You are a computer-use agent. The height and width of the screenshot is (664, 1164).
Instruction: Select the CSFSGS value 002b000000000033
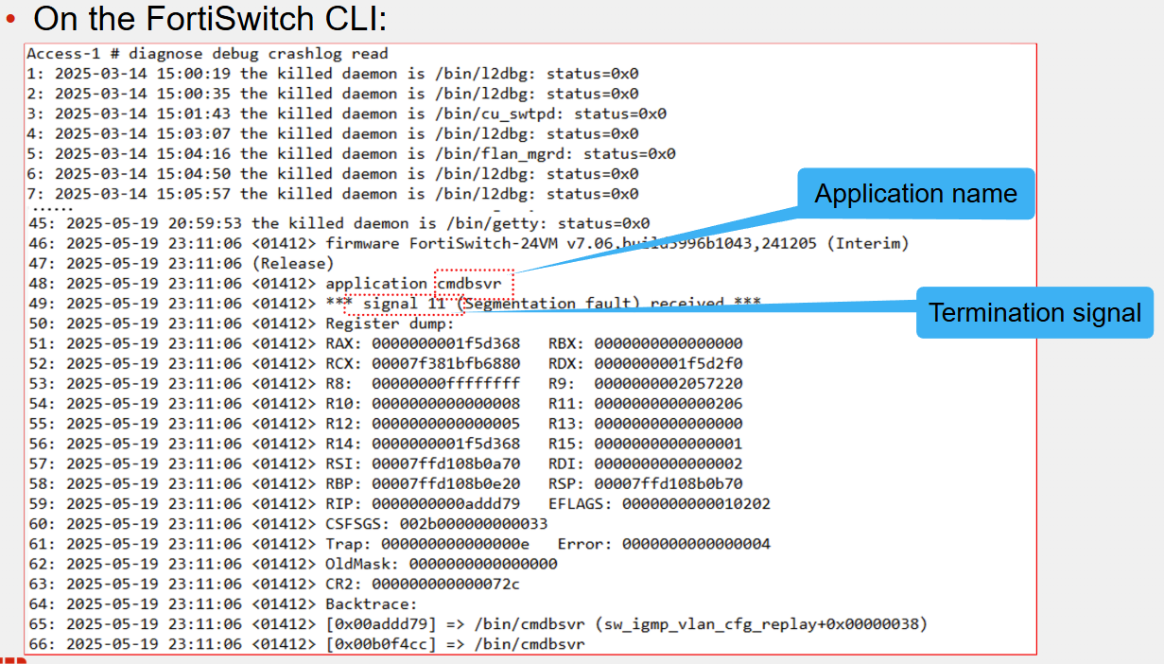click(473, 524)
